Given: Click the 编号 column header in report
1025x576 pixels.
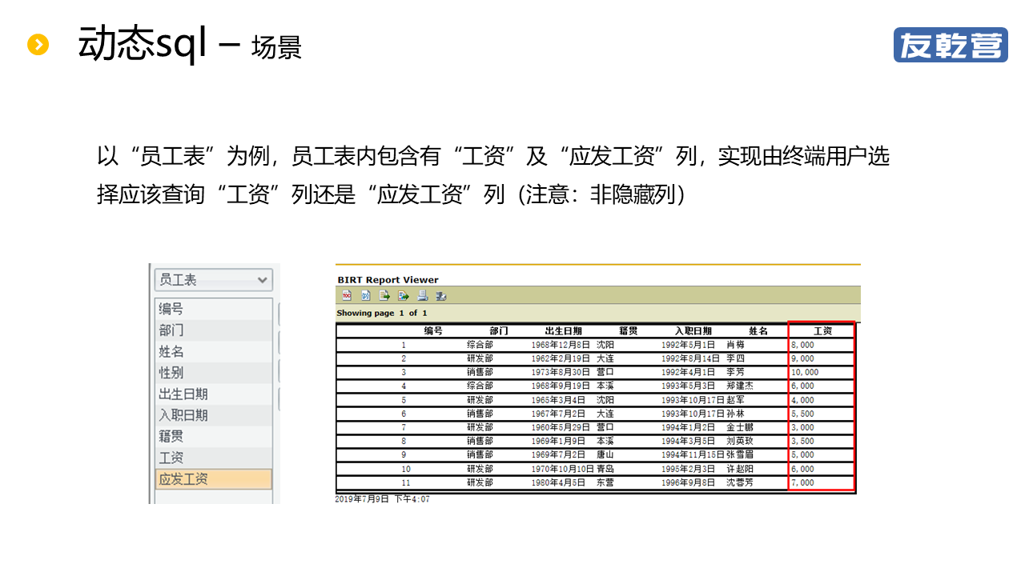Looking at the screenshot, I should 433,330.
